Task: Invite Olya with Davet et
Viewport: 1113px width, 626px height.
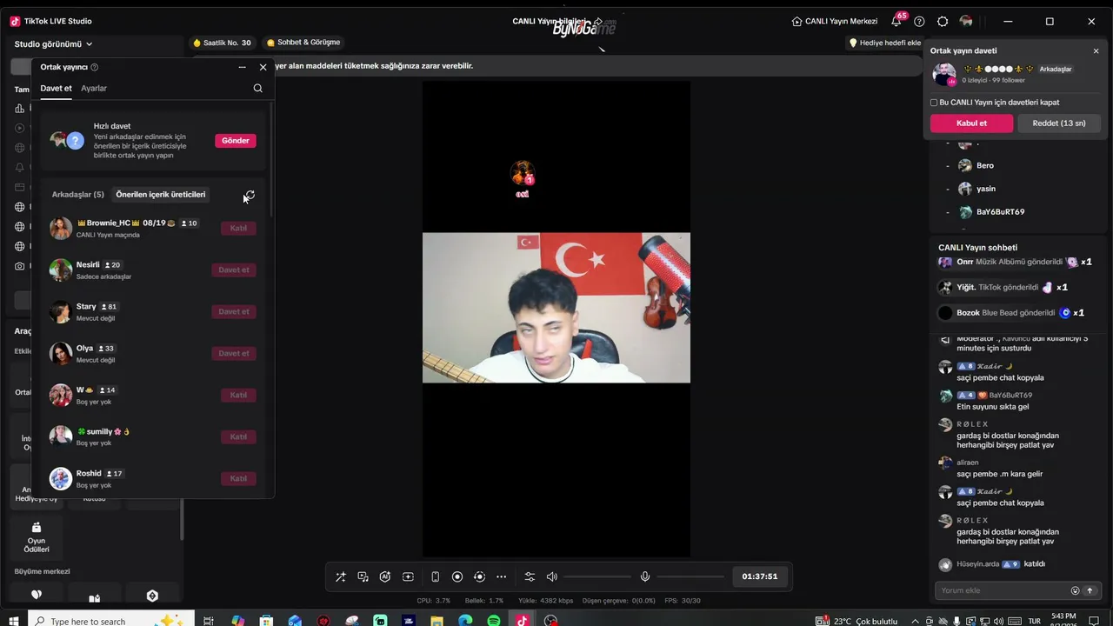Action: click(x=234, y=353)
